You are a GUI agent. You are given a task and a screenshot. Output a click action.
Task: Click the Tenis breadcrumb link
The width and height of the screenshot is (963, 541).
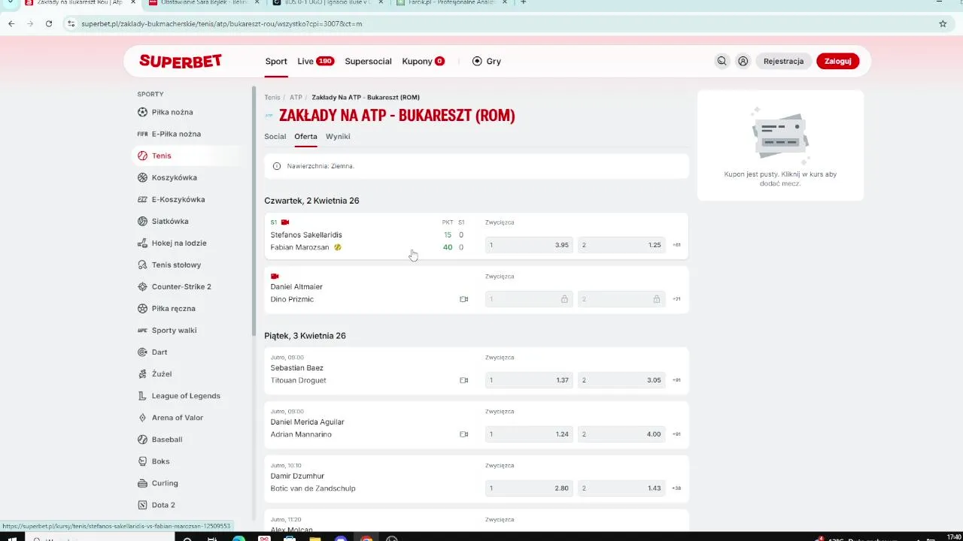[x=272, y=98]
